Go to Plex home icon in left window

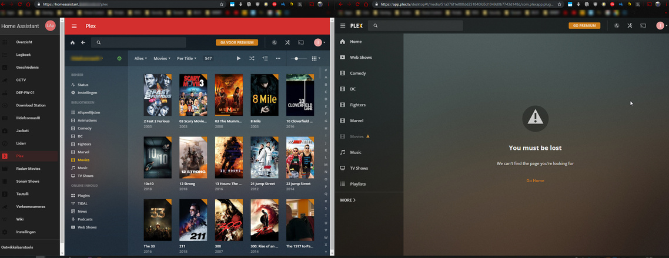(72, 43)
